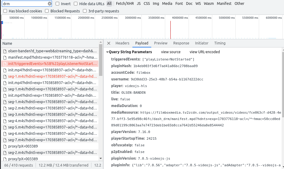Enable the Invert filter checkbox
This screenshot has width=284, height=169.
(58, 4)
